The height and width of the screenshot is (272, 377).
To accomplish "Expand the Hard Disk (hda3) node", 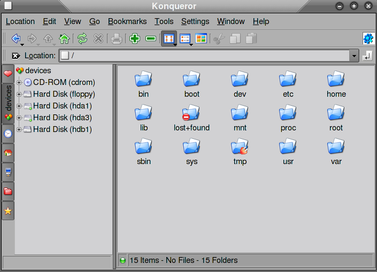I will (x=19, y=118).
